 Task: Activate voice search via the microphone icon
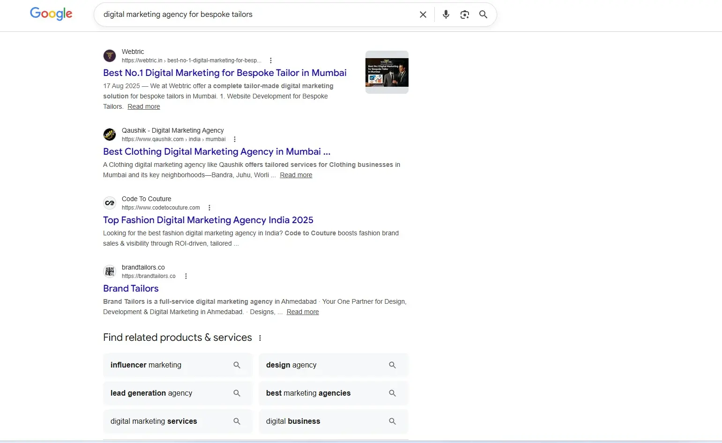click(446, 14)
